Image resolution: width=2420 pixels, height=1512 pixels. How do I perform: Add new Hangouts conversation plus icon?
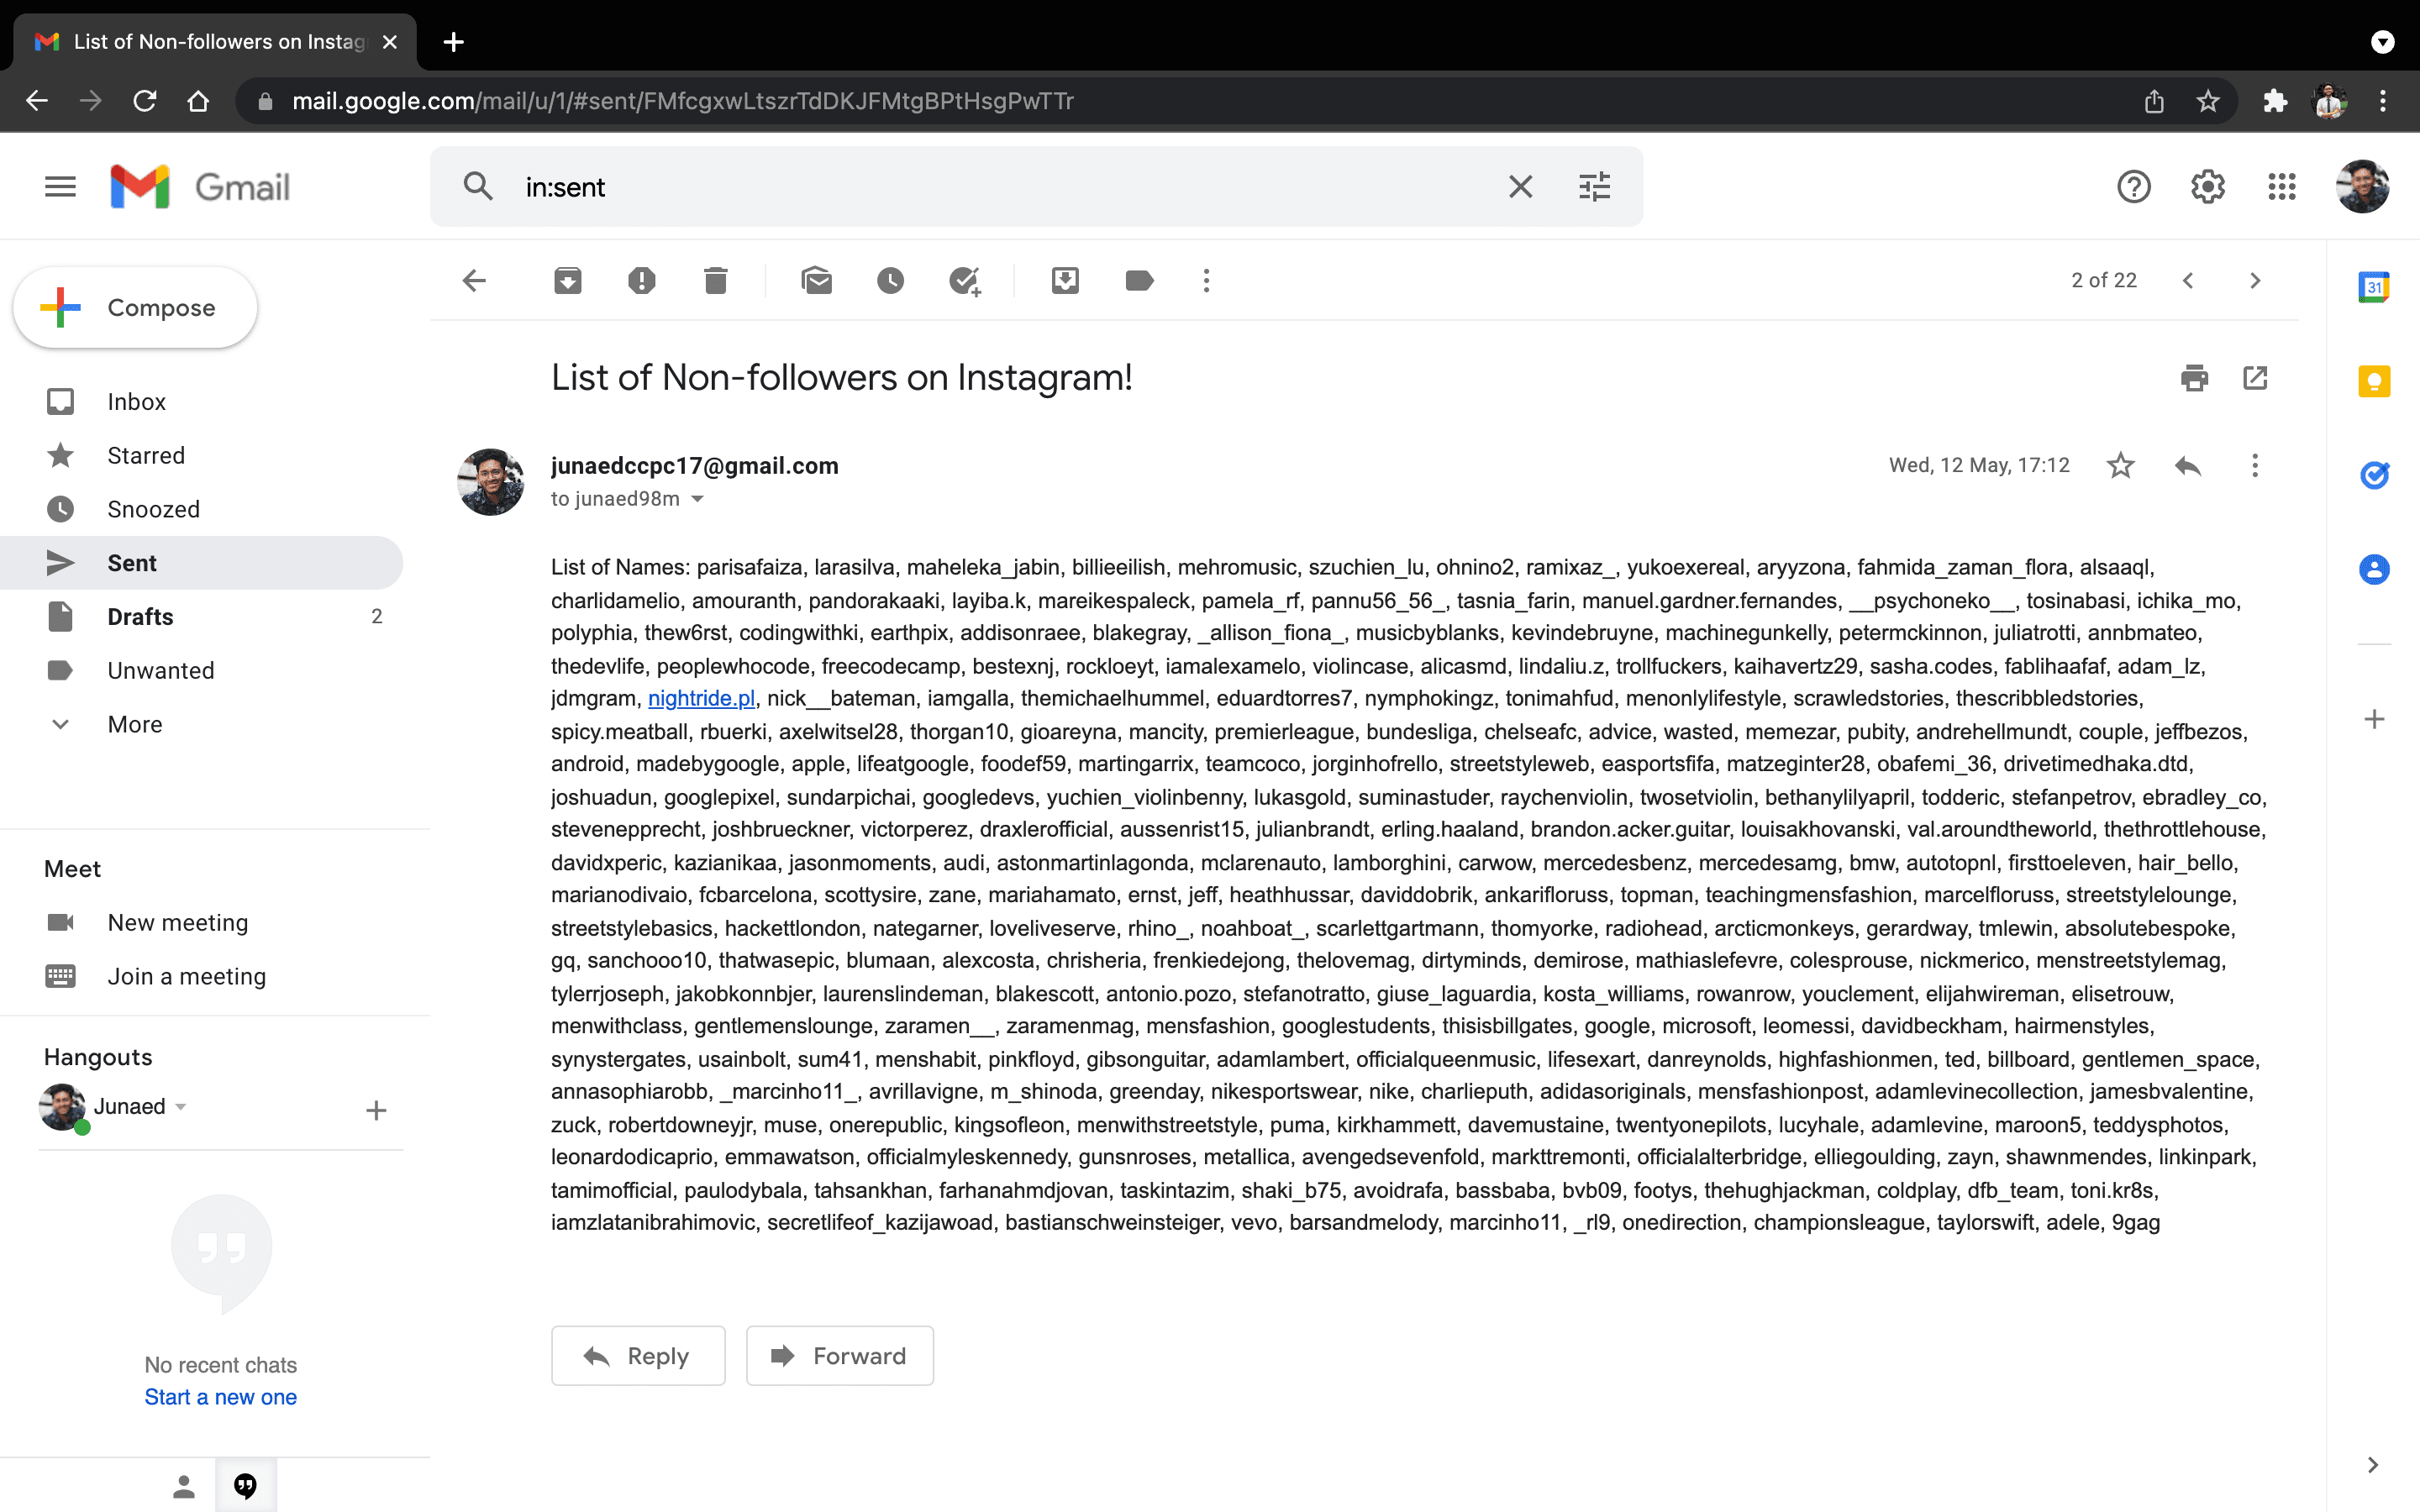[376, 1110]
